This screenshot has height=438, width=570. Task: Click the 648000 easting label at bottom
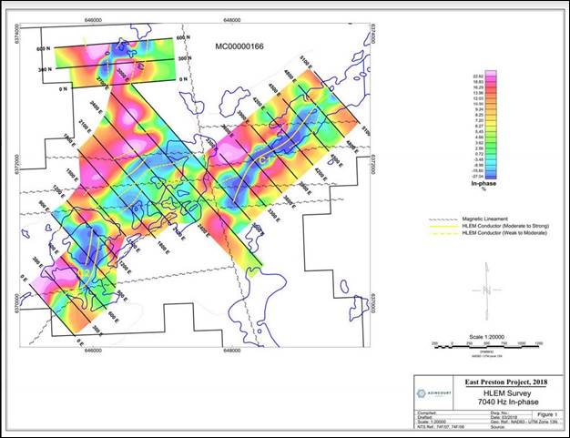pyautogui.click(x=231, y=349)
